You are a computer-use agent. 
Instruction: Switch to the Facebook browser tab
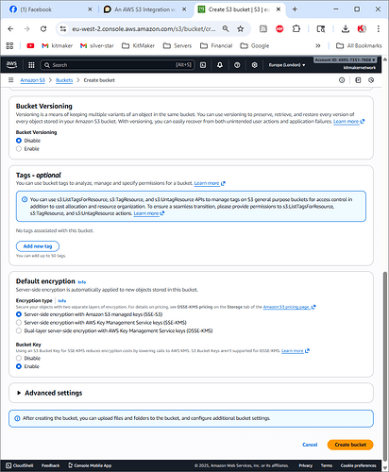(49, 9)
